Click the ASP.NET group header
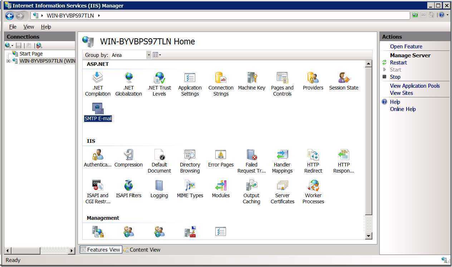Screen dimensions: 452x267 [98, 64]
